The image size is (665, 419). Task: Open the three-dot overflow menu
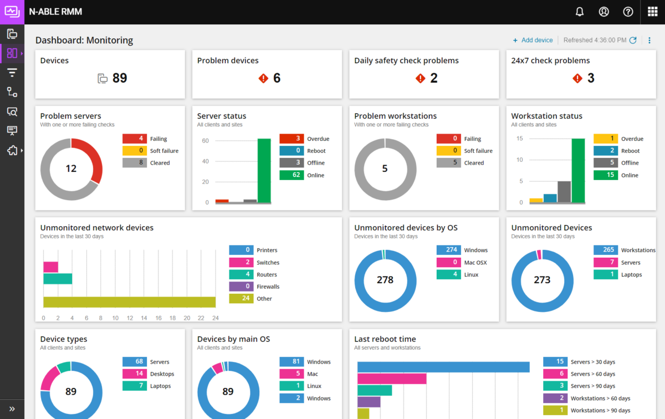tap(649, 40)
